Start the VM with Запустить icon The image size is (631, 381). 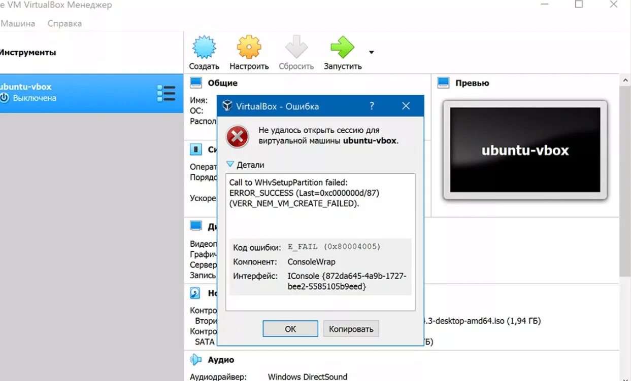tap(342, 48)
